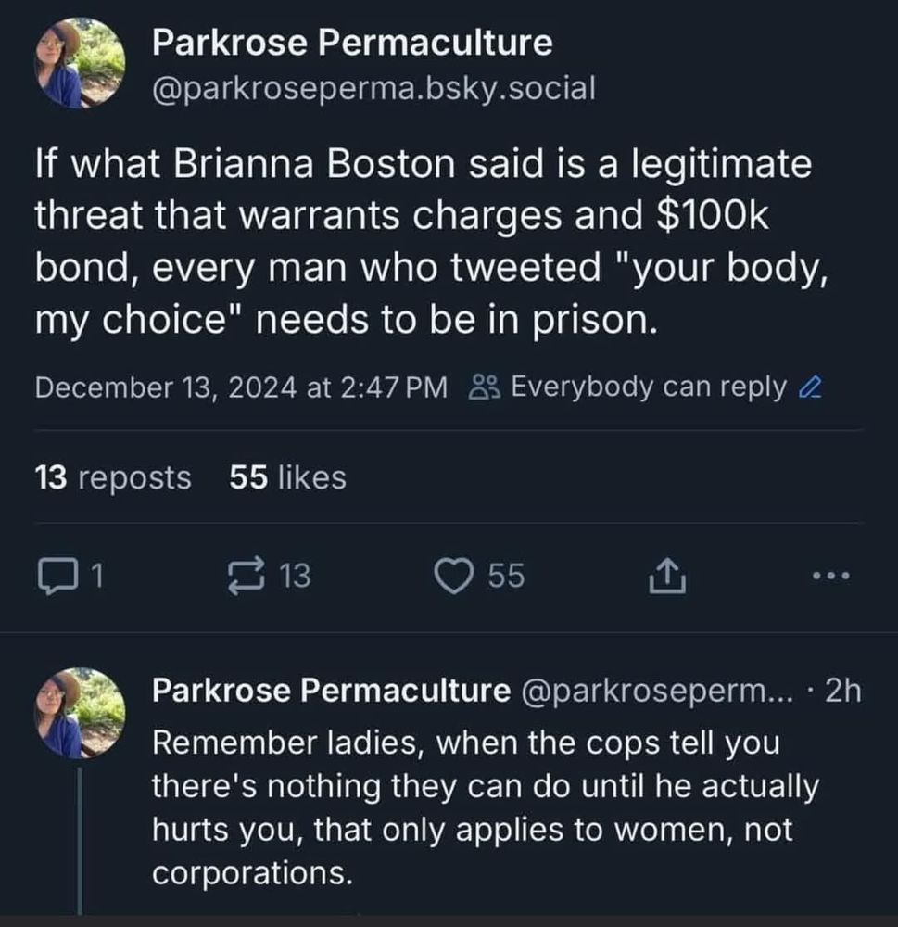Like the post with the heart icon
This screenshot has height=927, width=898.
(456, 577)
